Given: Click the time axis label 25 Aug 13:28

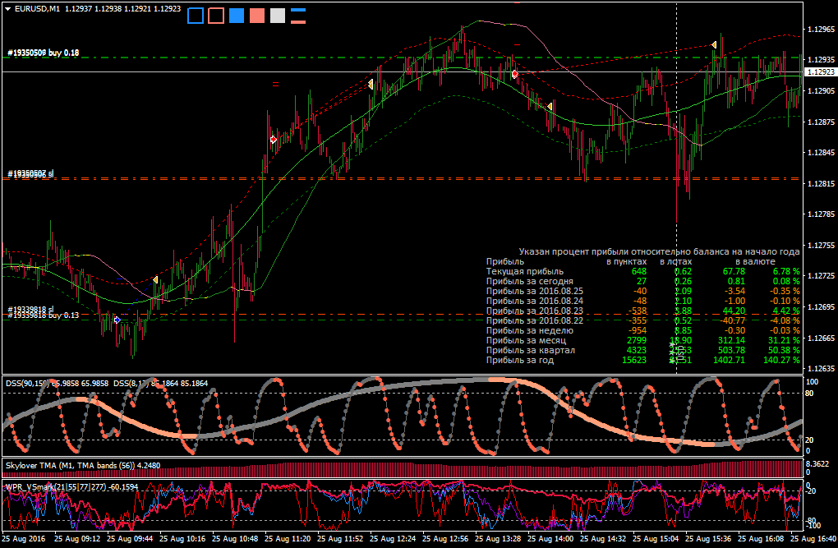Looking at the screenshot, I should [498, 539].
